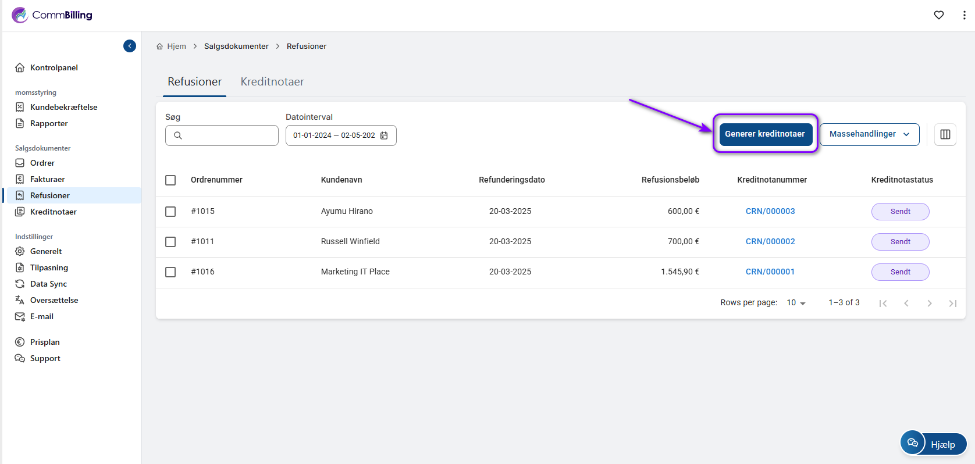Click the heart favorites icon

939,15
